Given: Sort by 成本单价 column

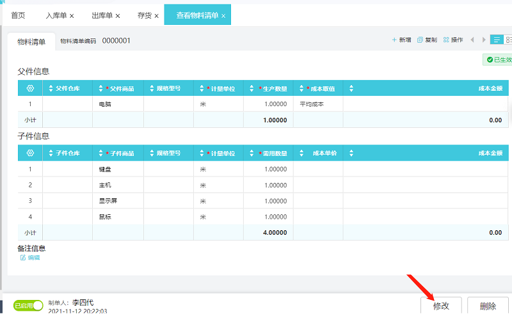Looking at the screenshot, I should [x=301, y=153].
